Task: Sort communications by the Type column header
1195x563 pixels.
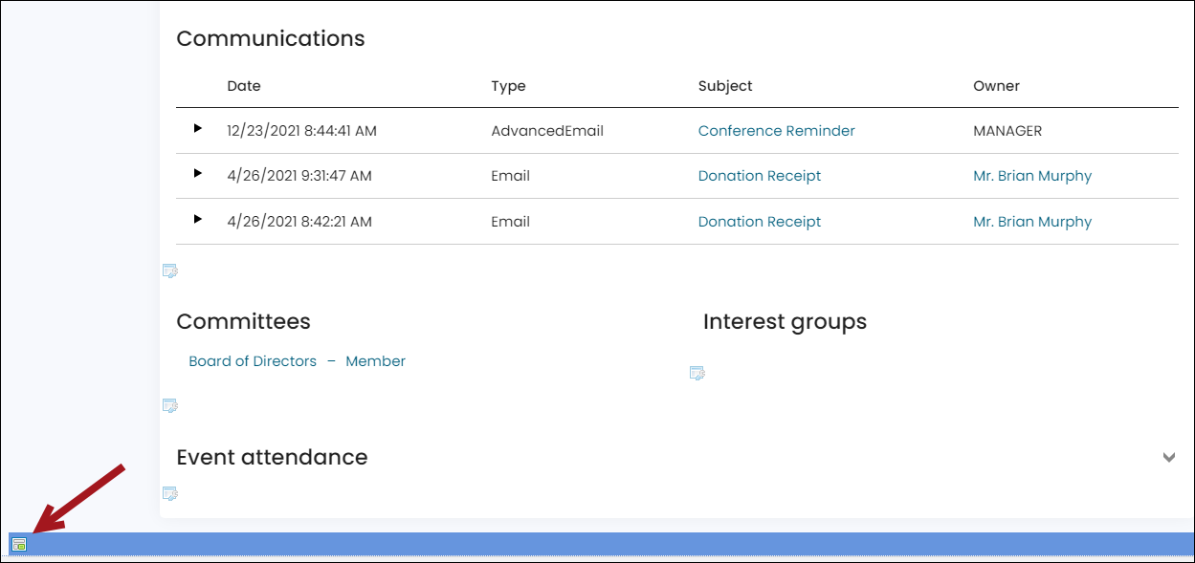Action: 508,86
